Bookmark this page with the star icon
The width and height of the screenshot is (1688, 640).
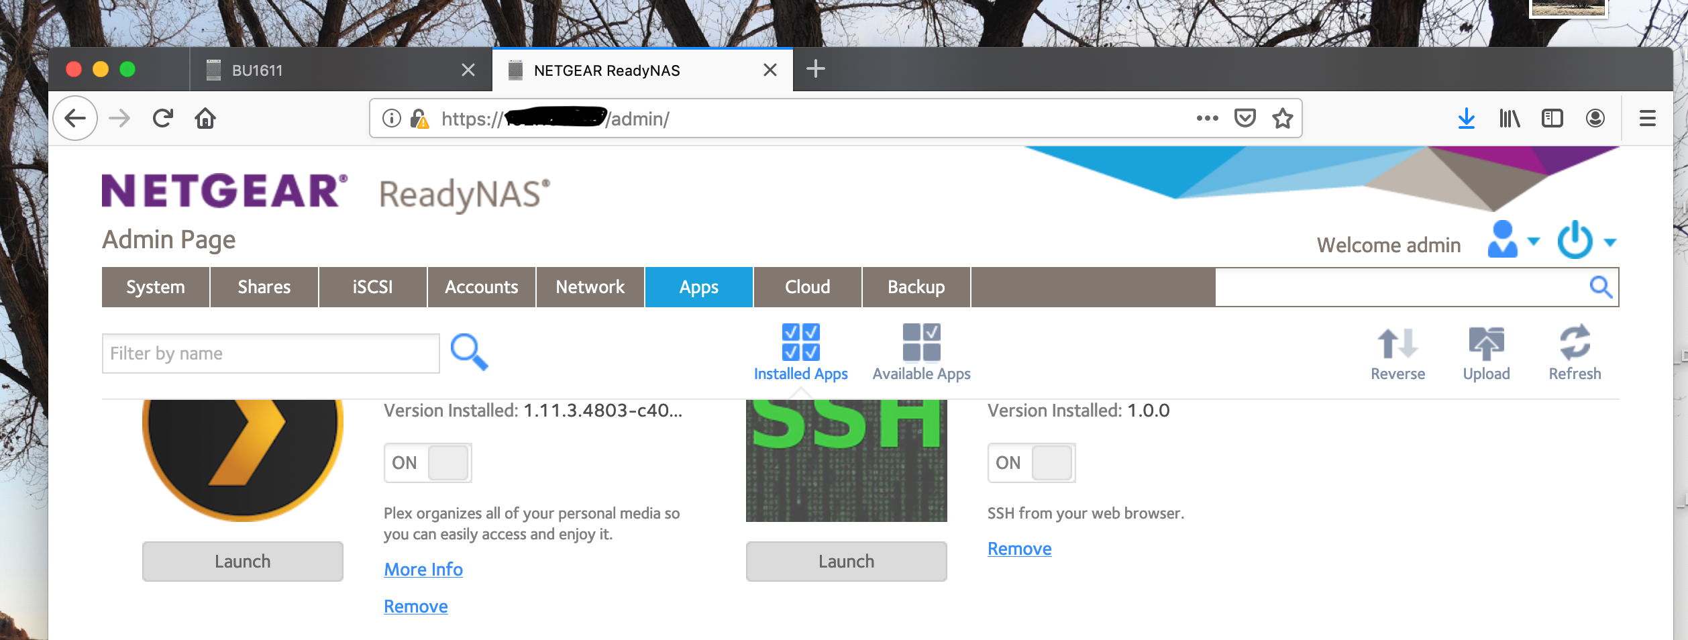tap(1283, 119)
